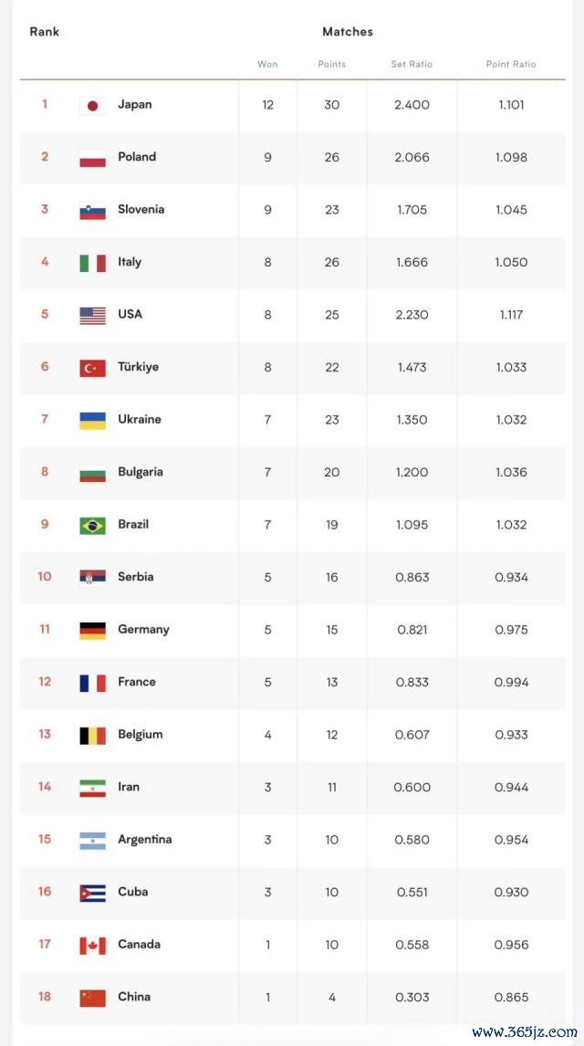
Task: Sort table by Won column header
Action: [267, 65]
